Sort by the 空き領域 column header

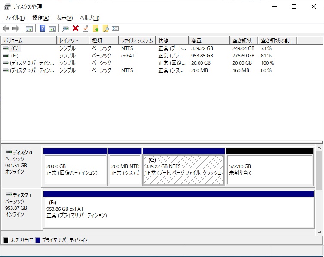[x=244, y=40]
